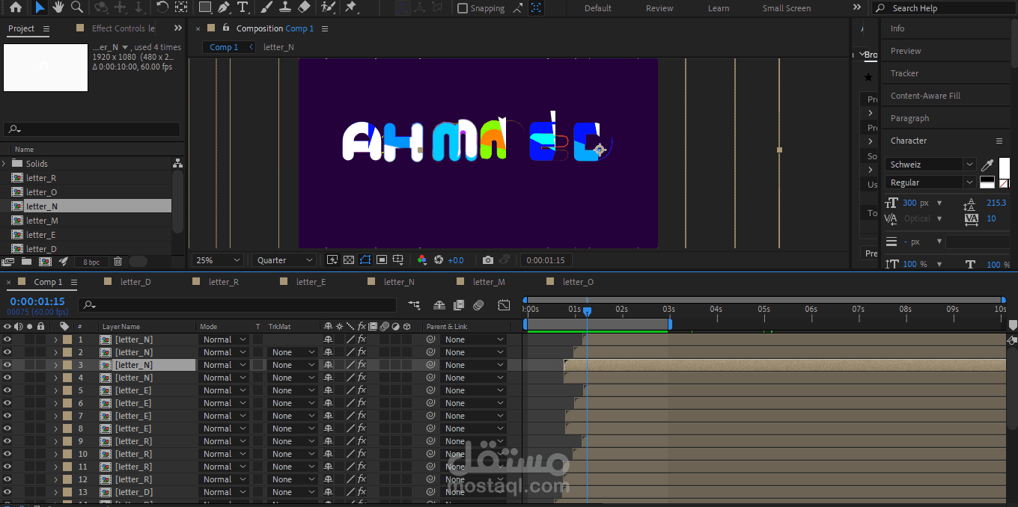Open the Quarter resolution dropdown
The width and height of the screenshot is (1018, 507).
point(283,259)
